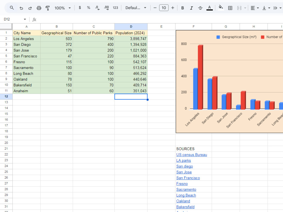This screenshot has height=212, width=283.
Task: Click the San Francisco blue chart bar
Action: [238, 107]
